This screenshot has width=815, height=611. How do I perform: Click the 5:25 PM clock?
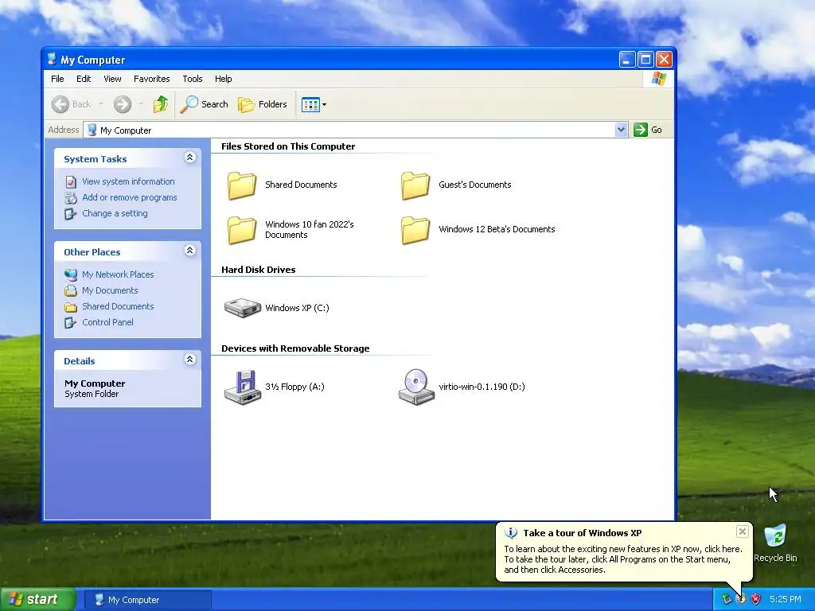tap(786, 600)
